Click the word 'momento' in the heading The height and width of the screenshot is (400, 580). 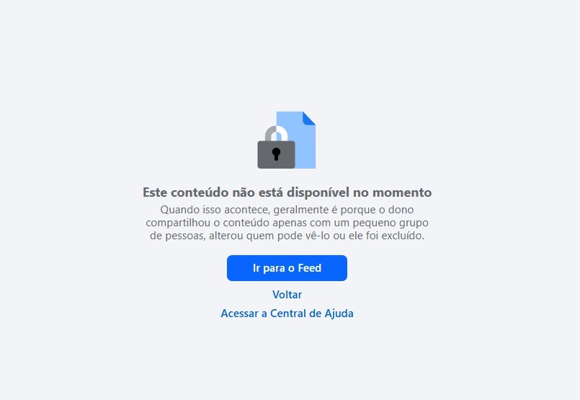click(402, 192)
